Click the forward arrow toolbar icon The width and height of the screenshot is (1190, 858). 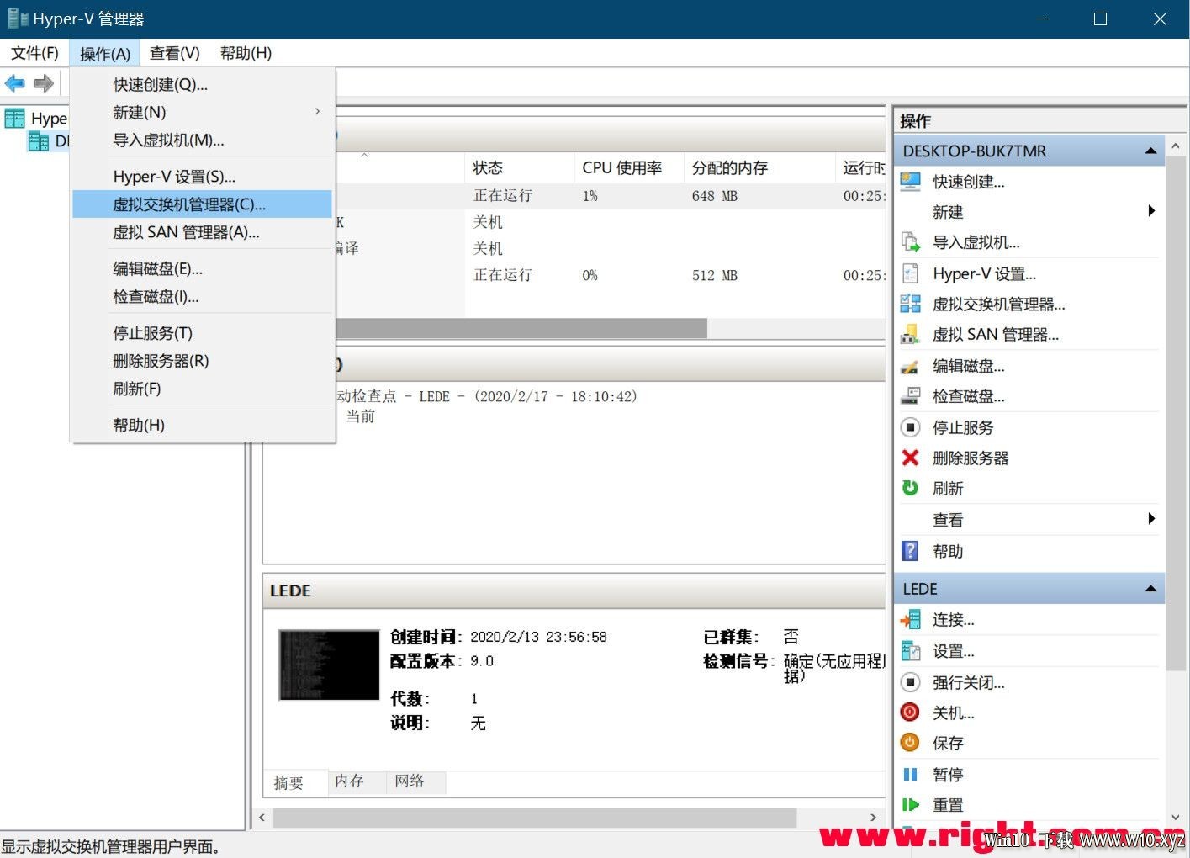44,83
